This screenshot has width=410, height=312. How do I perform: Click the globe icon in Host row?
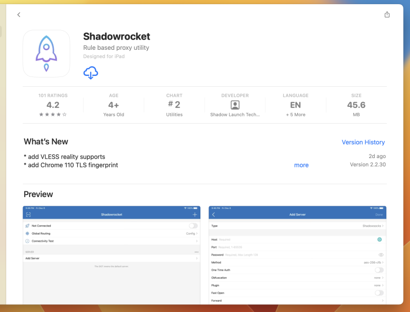point(379,240)
